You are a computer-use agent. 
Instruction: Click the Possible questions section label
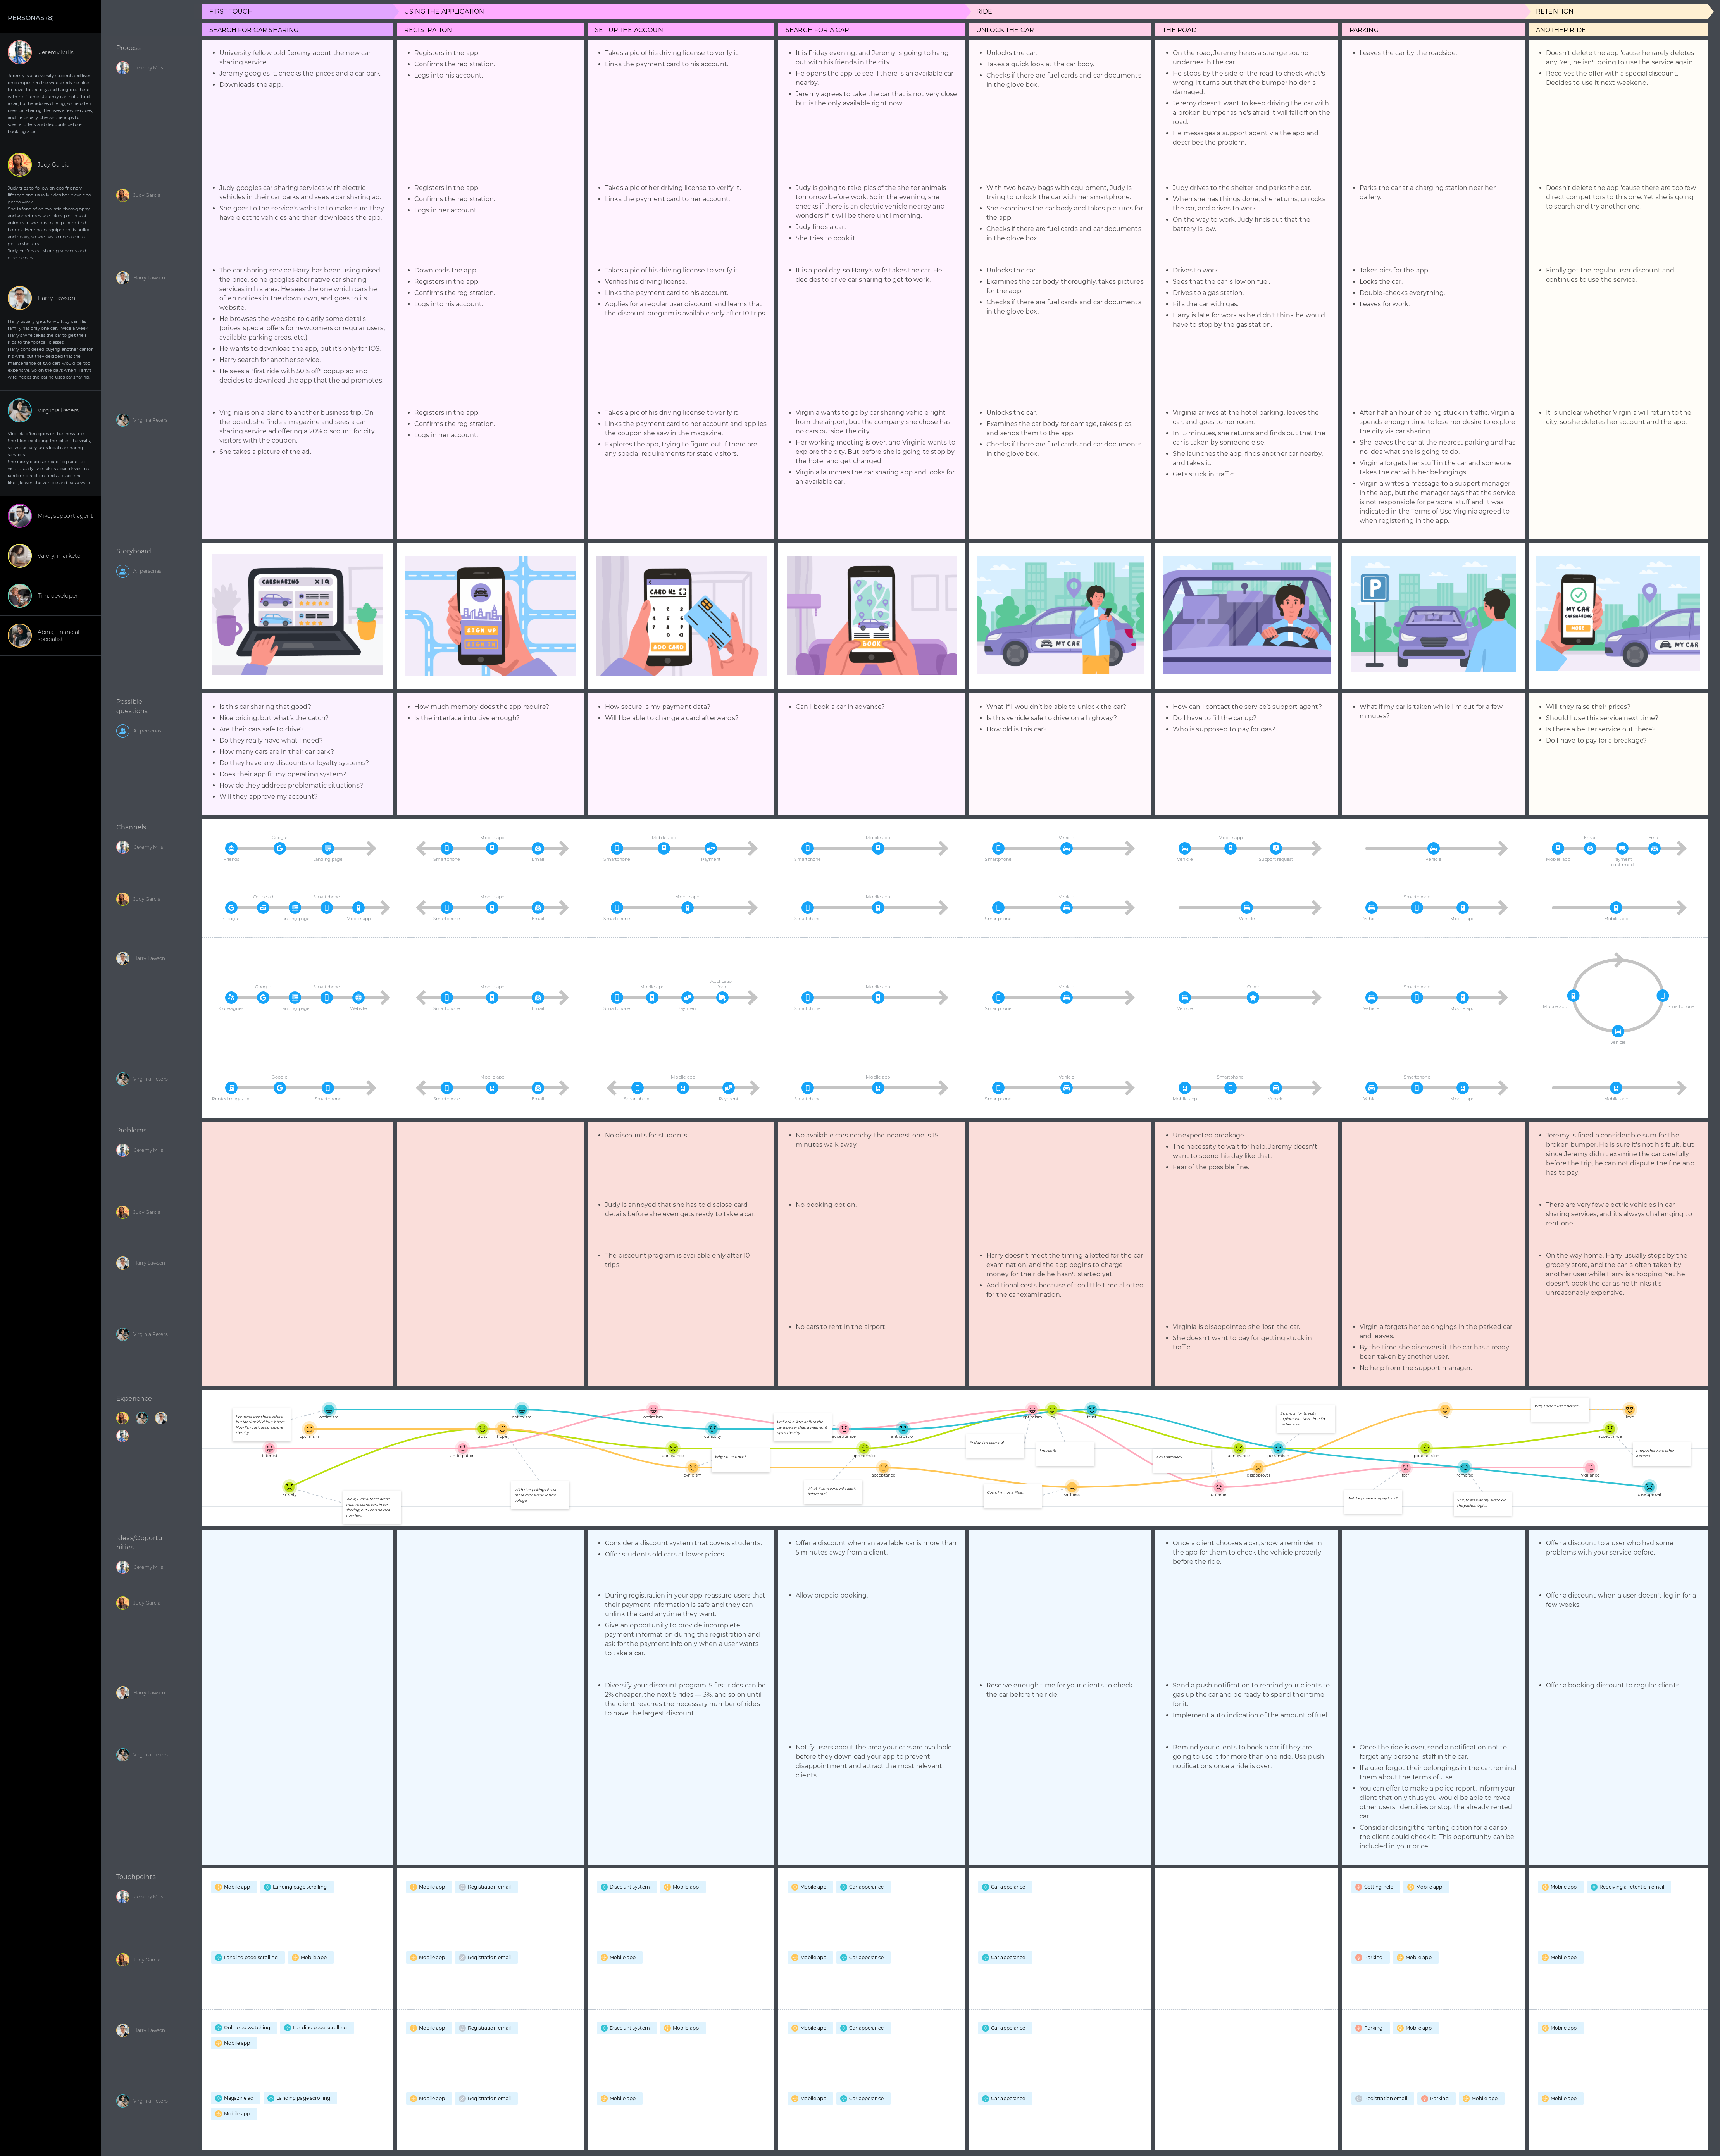132,706
